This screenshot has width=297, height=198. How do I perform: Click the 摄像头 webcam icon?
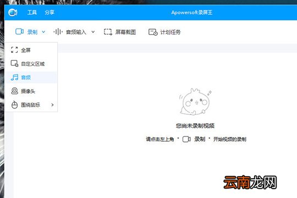pyautogui.click(x=15, y=91)
